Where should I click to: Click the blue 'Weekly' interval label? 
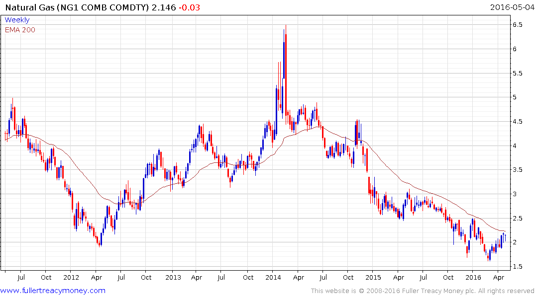coord(17,20)
